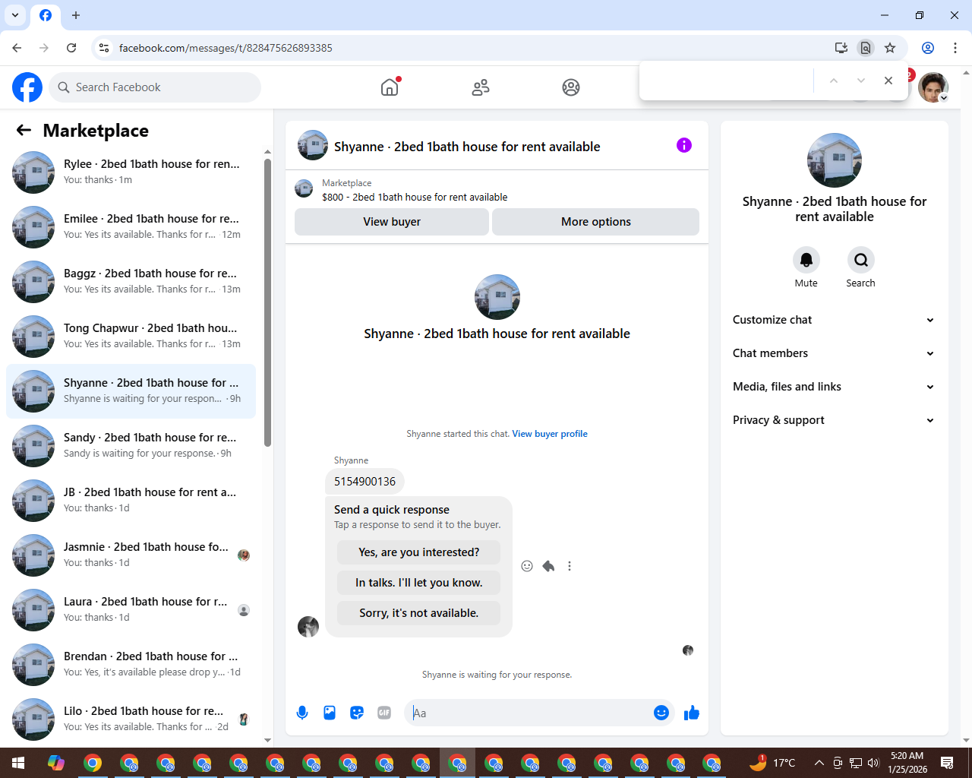Open the Tong Chapwur conversation
The width and height of the screenshot is (972, 778).
(131, 337)
